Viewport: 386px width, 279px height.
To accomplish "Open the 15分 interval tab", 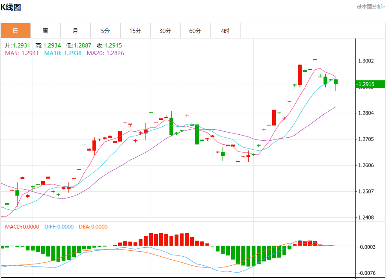I will click(135, 31).
